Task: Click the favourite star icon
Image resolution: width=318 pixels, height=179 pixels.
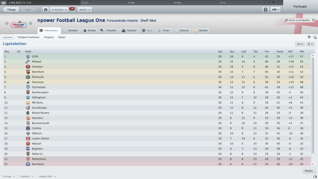Action: point(309,37)
